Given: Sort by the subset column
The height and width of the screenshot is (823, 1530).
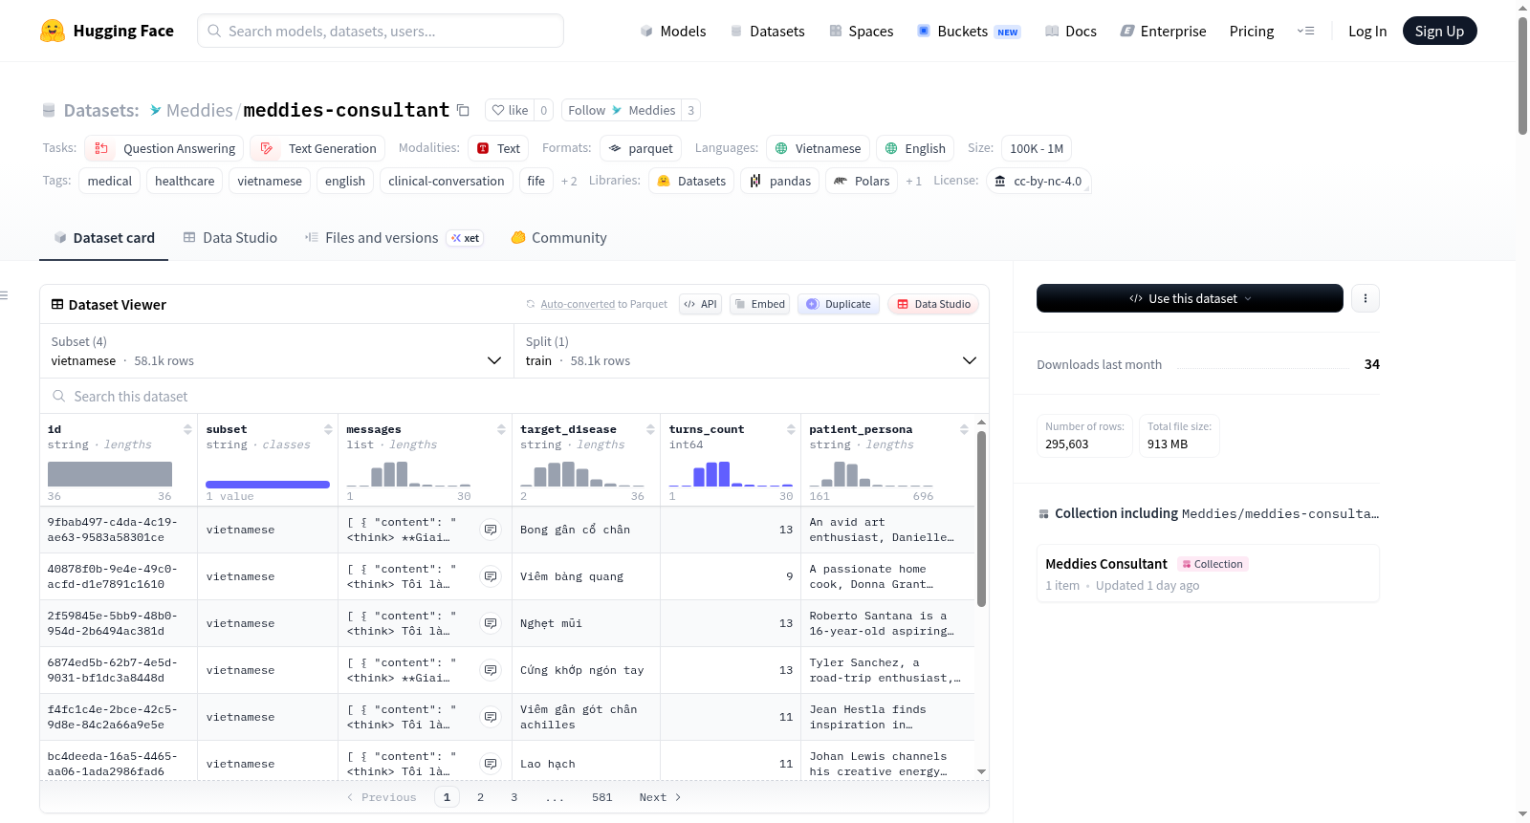Looking at the screenshot, I should [x=328, y=430].
